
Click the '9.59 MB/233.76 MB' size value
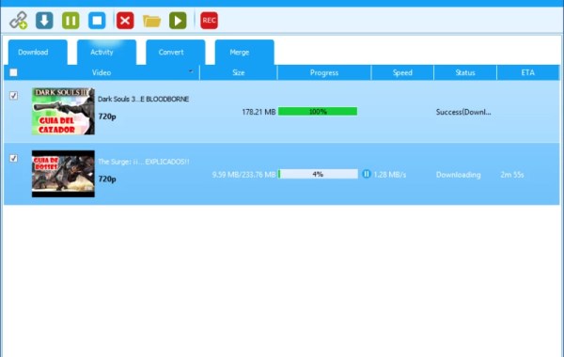click(x=243, y=175)
